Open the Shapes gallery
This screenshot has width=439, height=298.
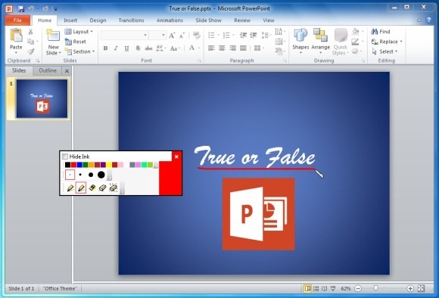pos(300,41)
